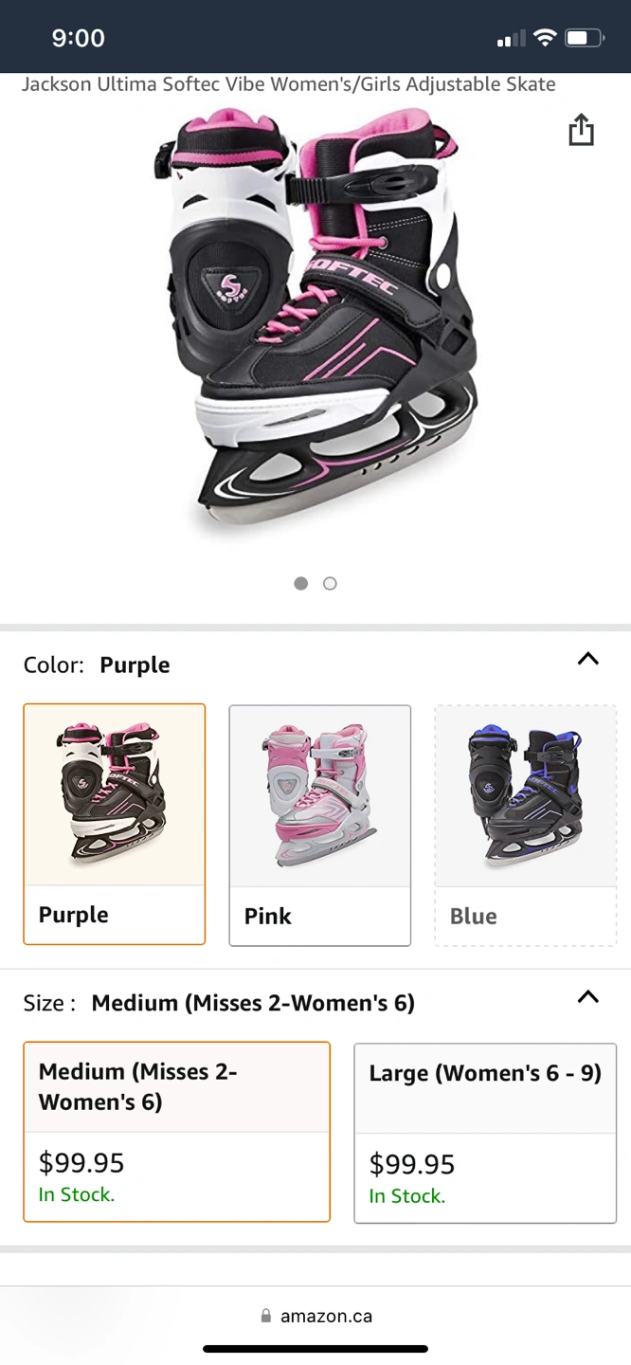Tap the home indicator bar at bottom
This screenshot has height=1365, width=631.
(315, 1349)
